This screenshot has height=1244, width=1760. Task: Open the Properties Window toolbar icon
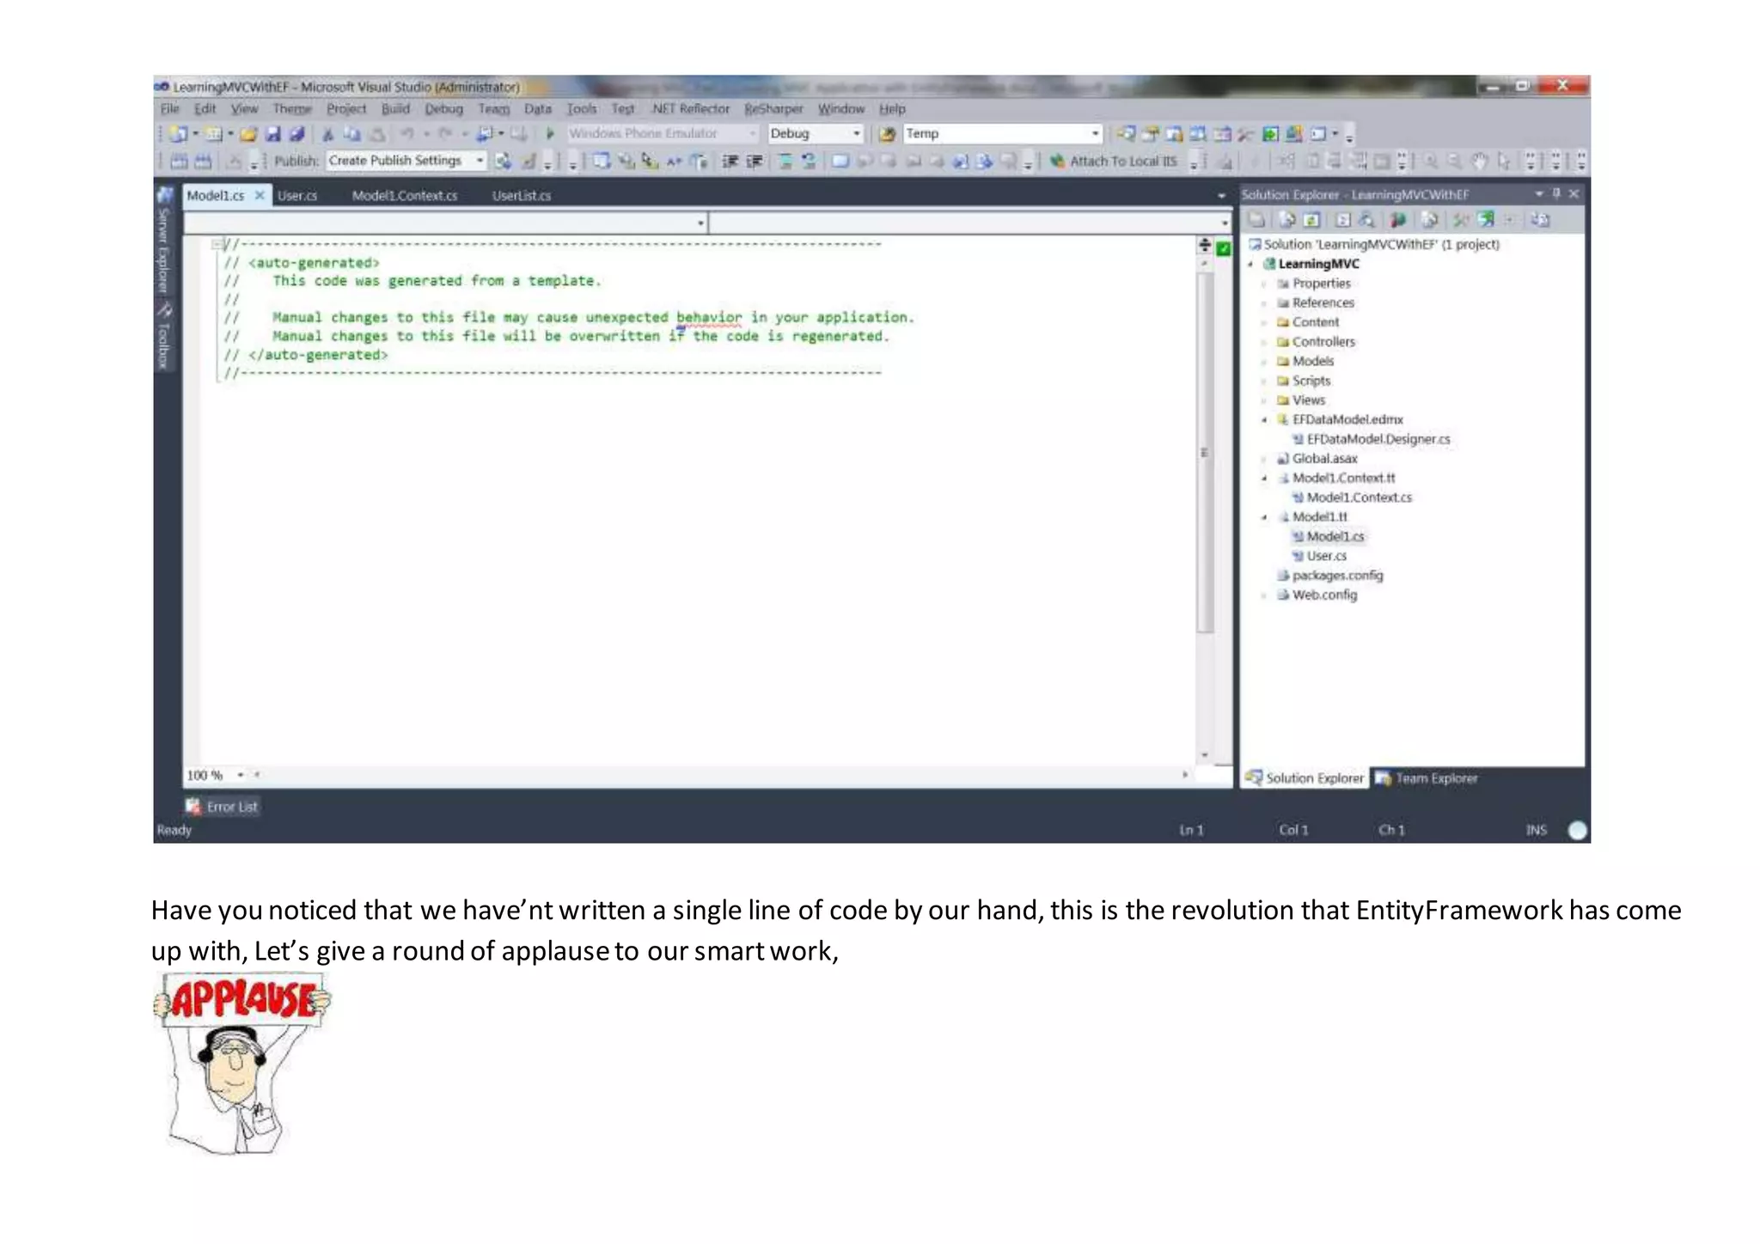pos(1150,134)
